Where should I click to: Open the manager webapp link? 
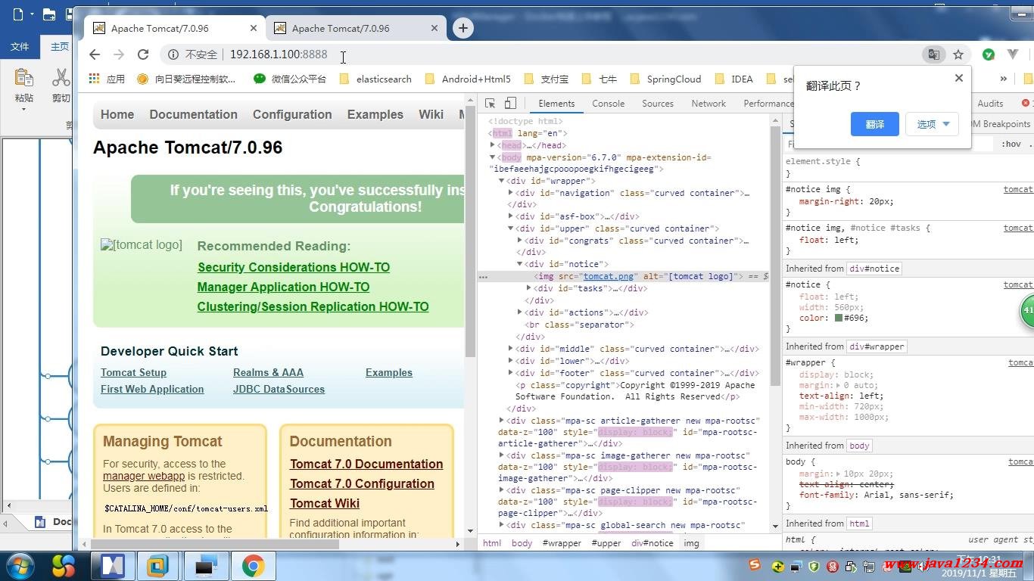[x=144, y=476]
